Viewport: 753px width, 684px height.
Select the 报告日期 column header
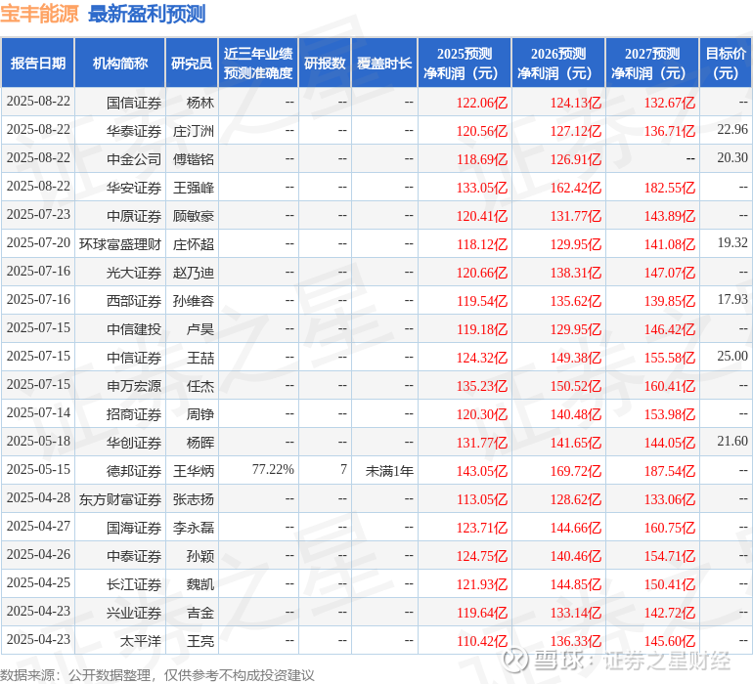38,64
